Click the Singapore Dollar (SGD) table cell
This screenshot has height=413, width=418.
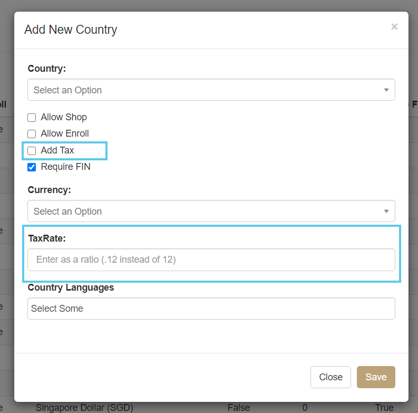click(84, 408)
